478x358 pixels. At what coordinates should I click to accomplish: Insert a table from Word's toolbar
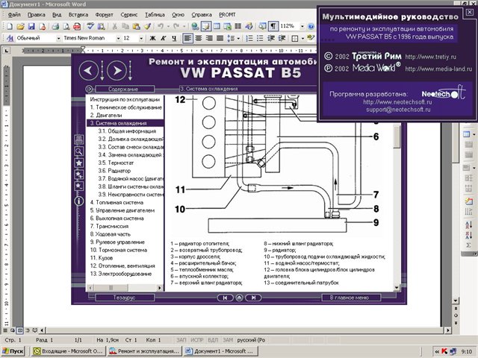click(217, 27)
